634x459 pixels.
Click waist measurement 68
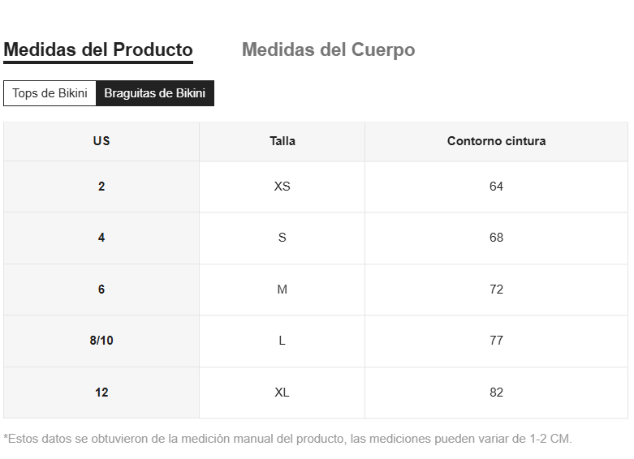(496, 238)
